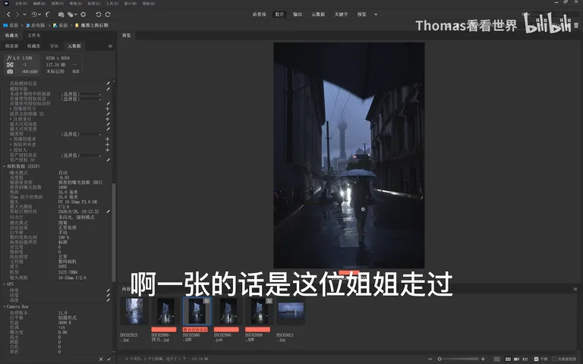The image size is (583, 364).
Task: Click plus icon beside 版权所有者
Action: (x=108, y=145)
